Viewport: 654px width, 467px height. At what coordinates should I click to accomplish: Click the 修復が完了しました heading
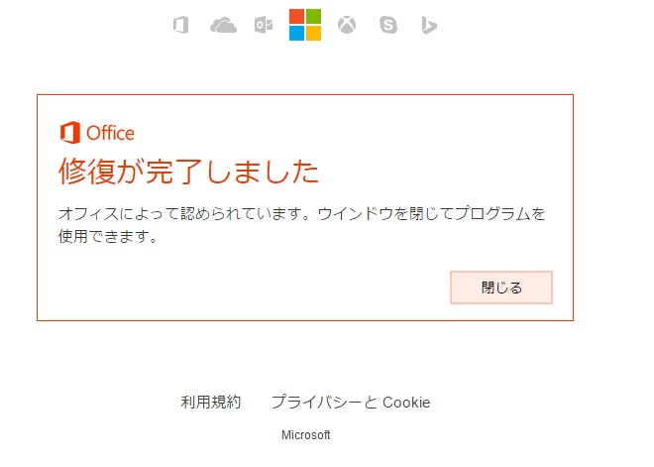coord(188,172)
